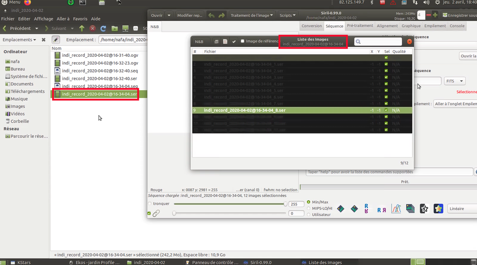
Task: Click the search field in Liste des Images
Action: point(378,42)
